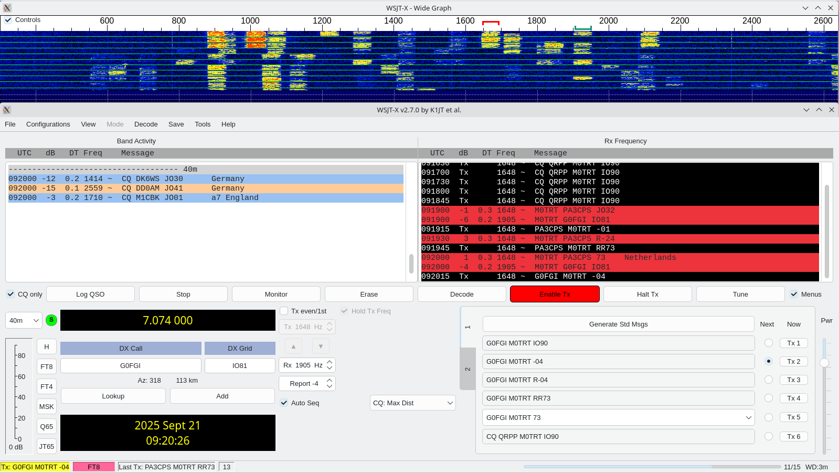Click the Lookup button
This screenshot has width=839, height=473.
click(113, 396)
